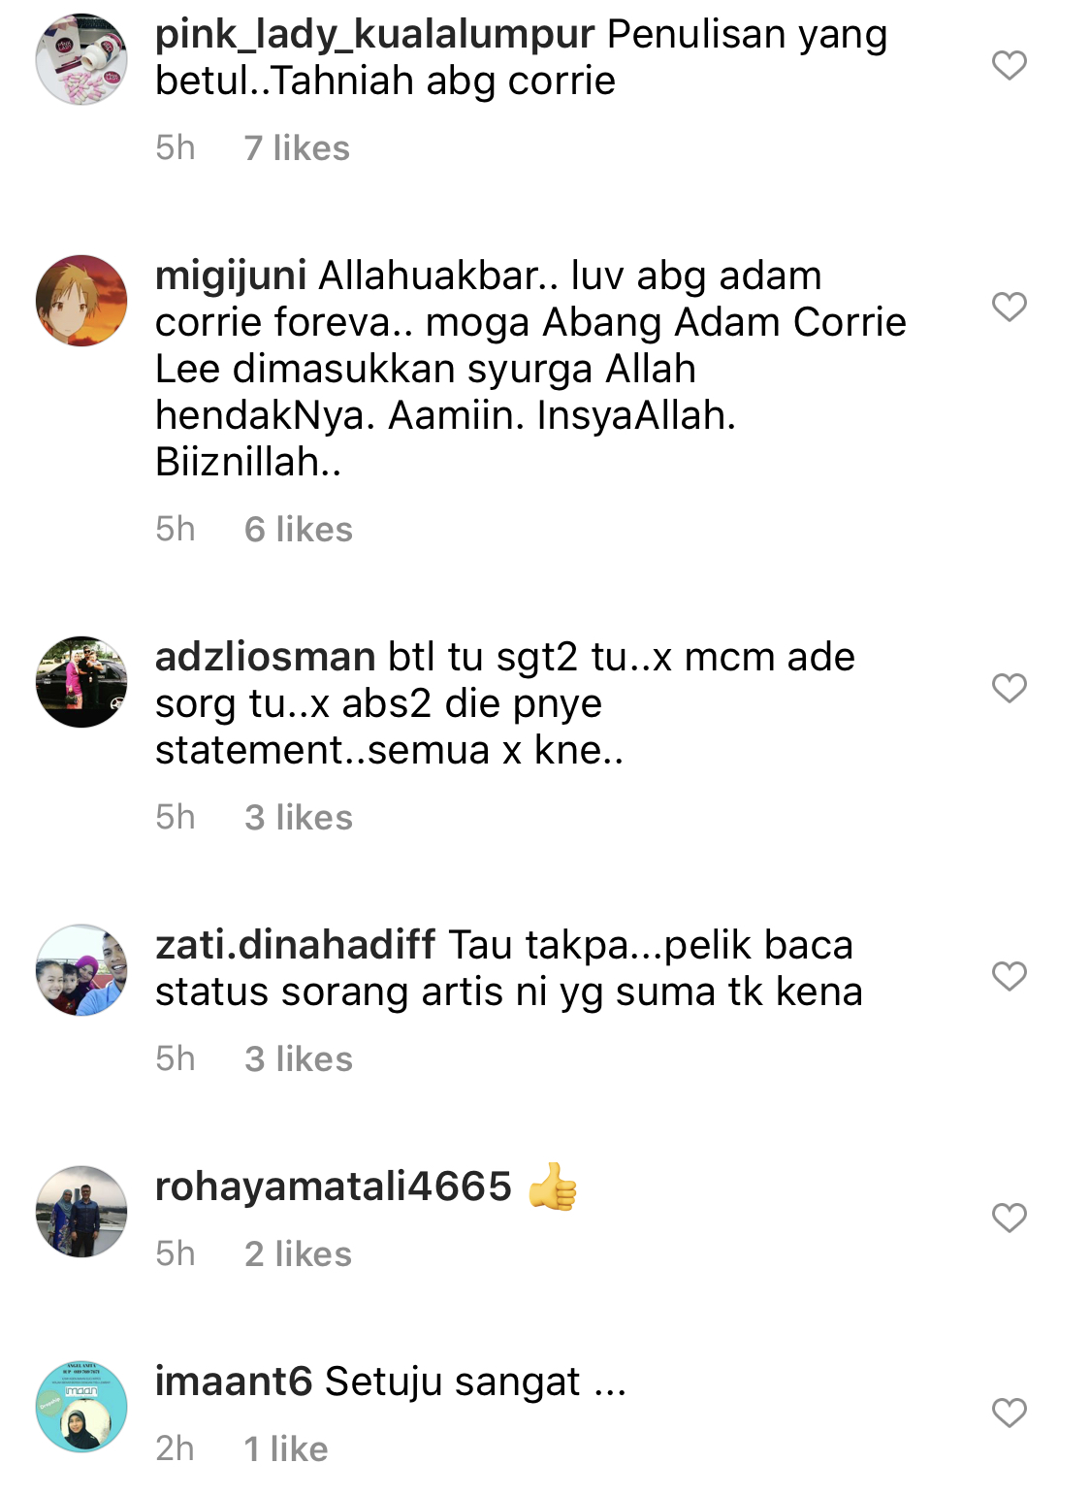View rohayamatali4665's profile picture
Image resolution: width=1091 pixels, height=1496 pixels.
pos(81,1212)
